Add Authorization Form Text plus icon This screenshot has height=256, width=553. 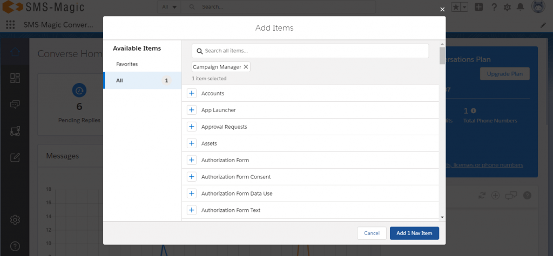coord(192,210)
